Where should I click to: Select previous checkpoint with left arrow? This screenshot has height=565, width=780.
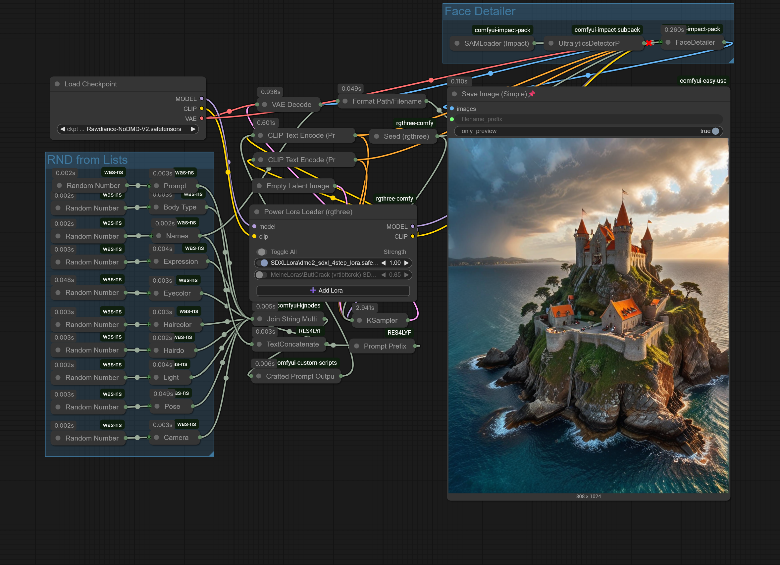click(x=62, y=129)
